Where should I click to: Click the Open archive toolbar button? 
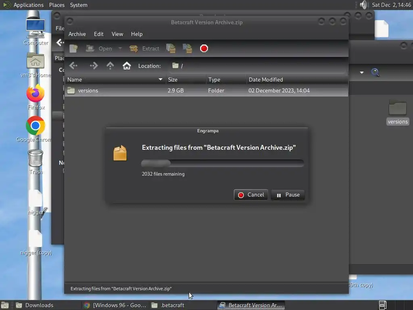(99, 48)
